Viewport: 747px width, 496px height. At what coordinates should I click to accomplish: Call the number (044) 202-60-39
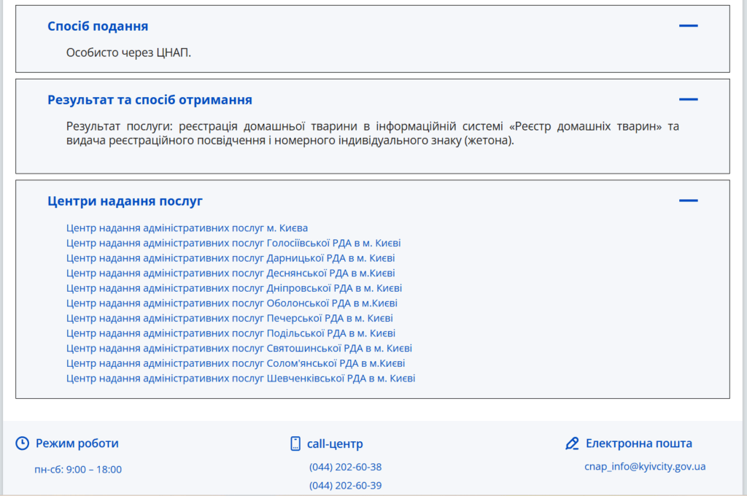(345, 486)
